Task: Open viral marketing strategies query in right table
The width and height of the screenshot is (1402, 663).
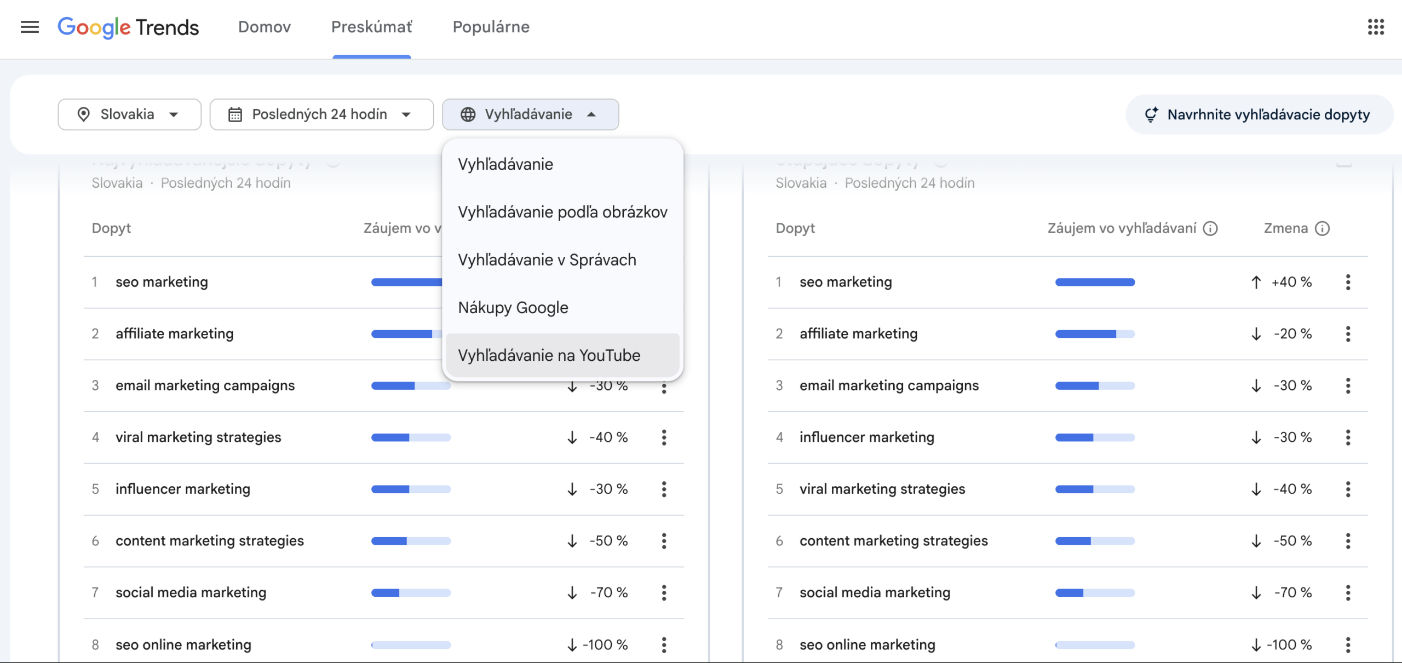Action: [882, 489]
